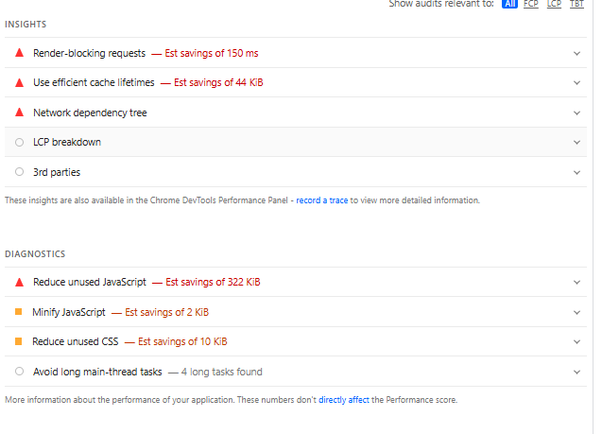This screenshot has height=434, width=602.
Task: Click the red triangle beside Network dependency tree
Action: pyautogui.click(x=19, y=113)
